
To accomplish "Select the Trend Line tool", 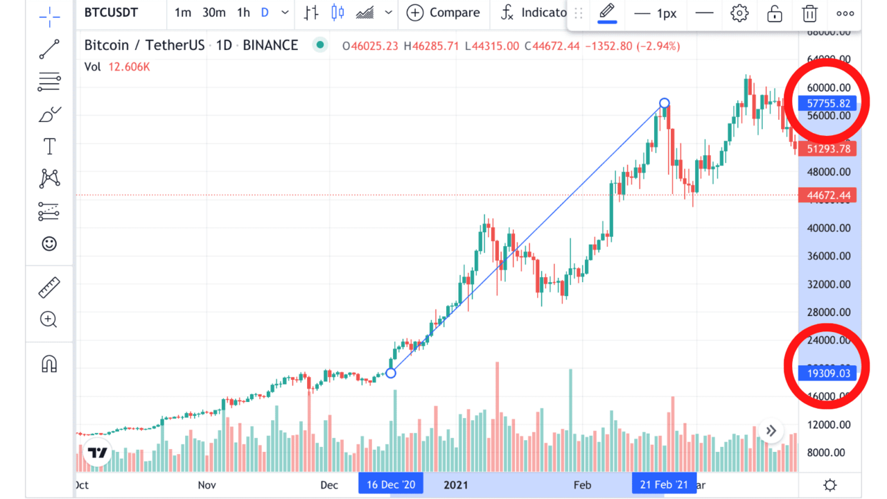I will [49, 49].
